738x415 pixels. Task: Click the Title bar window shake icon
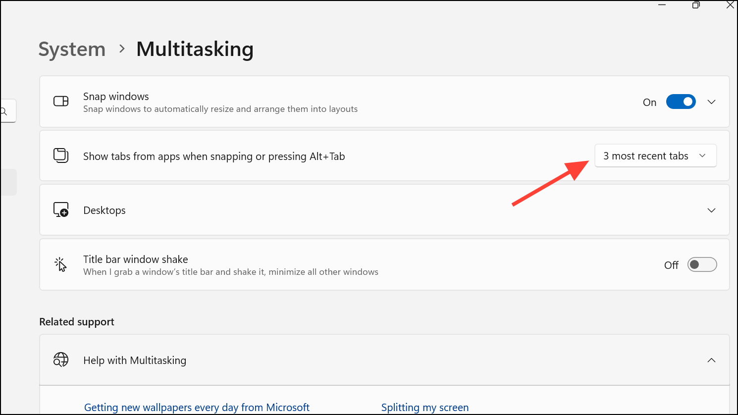(x=60, y=264)
